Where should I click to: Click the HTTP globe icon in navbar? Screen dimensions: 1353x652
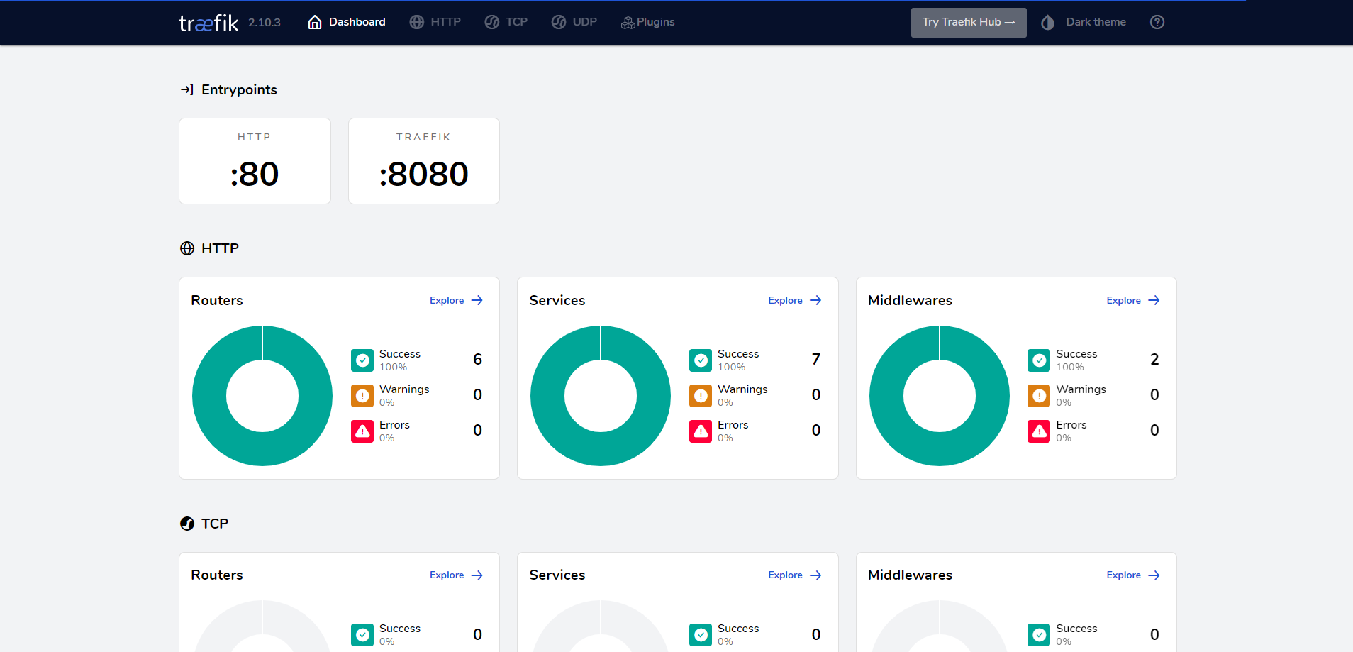pyautogui.click(x=417, y=22)
